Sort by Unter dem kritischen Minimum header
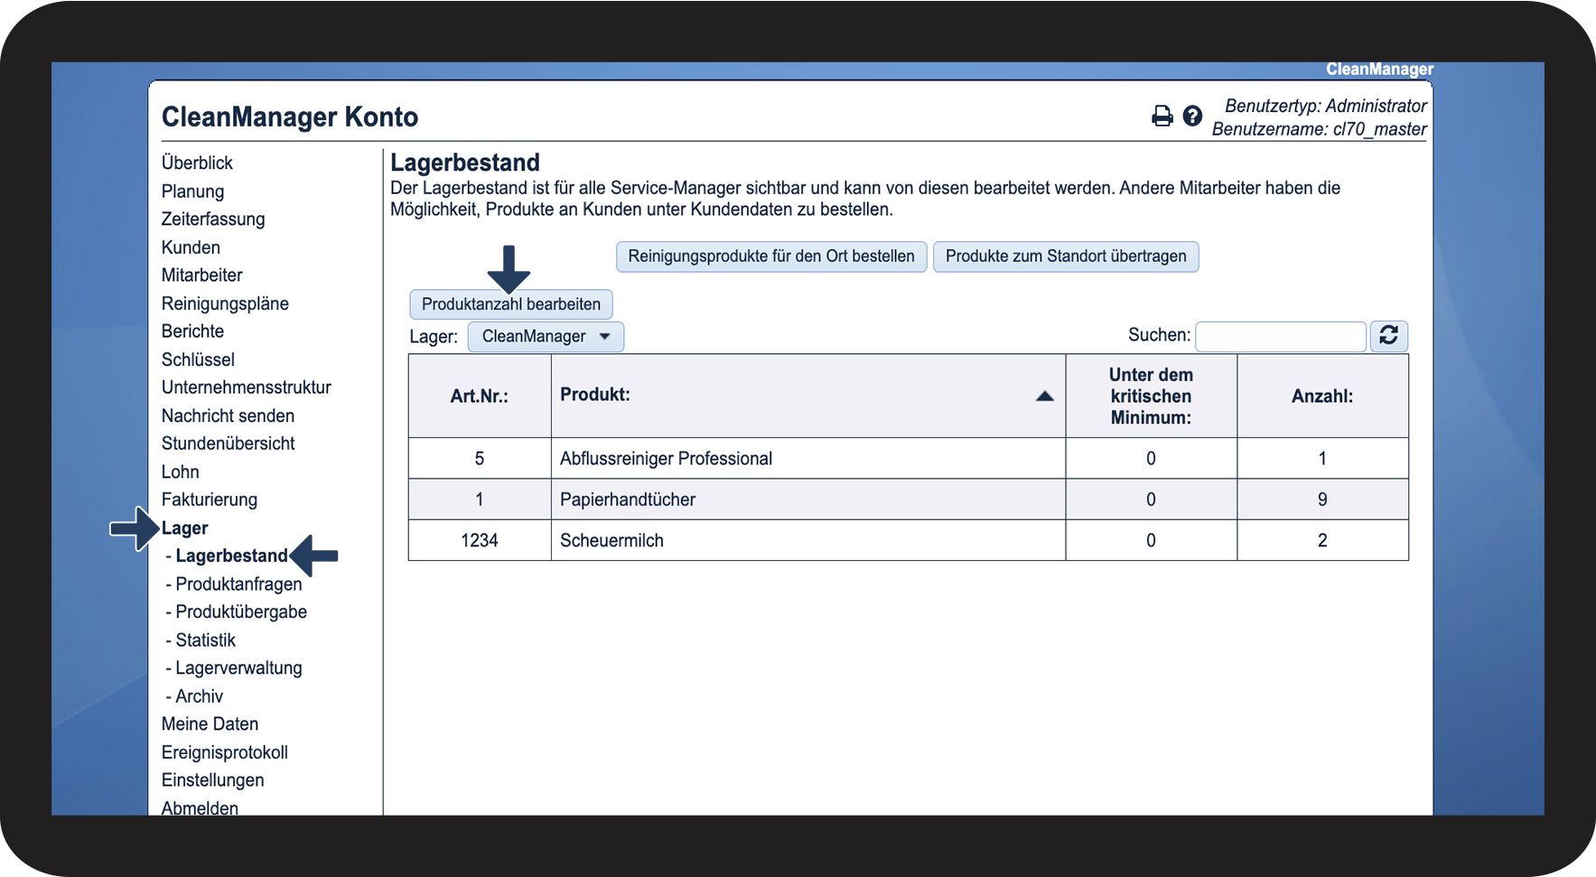This screenshot has width=1596, height=877. coord(1151,397)
